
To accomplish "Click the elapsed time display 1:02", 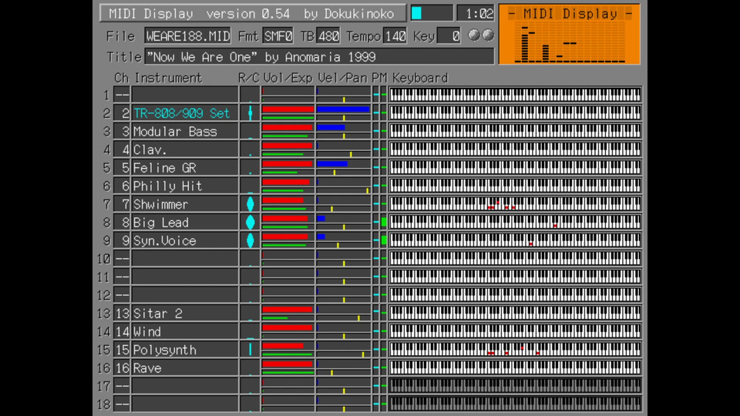I will [x=475, y=13].
